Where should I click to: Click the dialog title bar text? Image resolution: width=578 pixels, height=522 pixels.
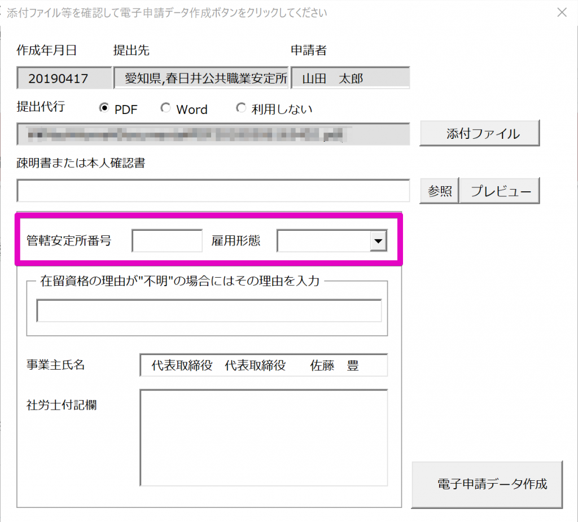pyautogui.click(x=167, y=12)
